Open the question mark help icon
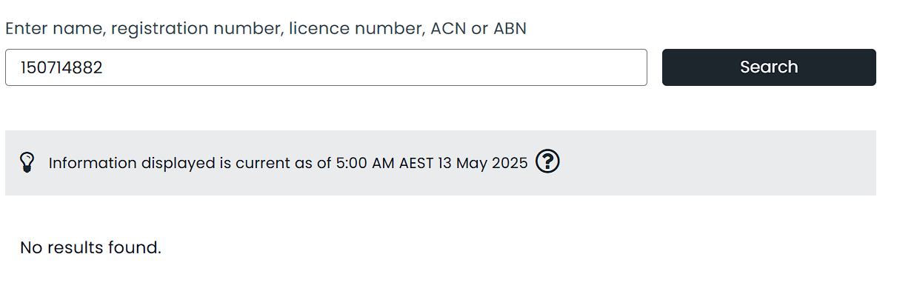The width and height of the screenshot is (897, 294). pyautogui.click(x=547, y=161)
